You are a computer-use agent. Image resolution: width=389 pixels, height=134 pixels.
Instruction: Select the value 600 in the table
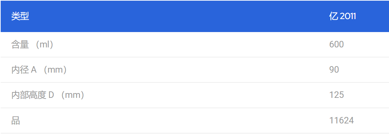click(337, 44)
